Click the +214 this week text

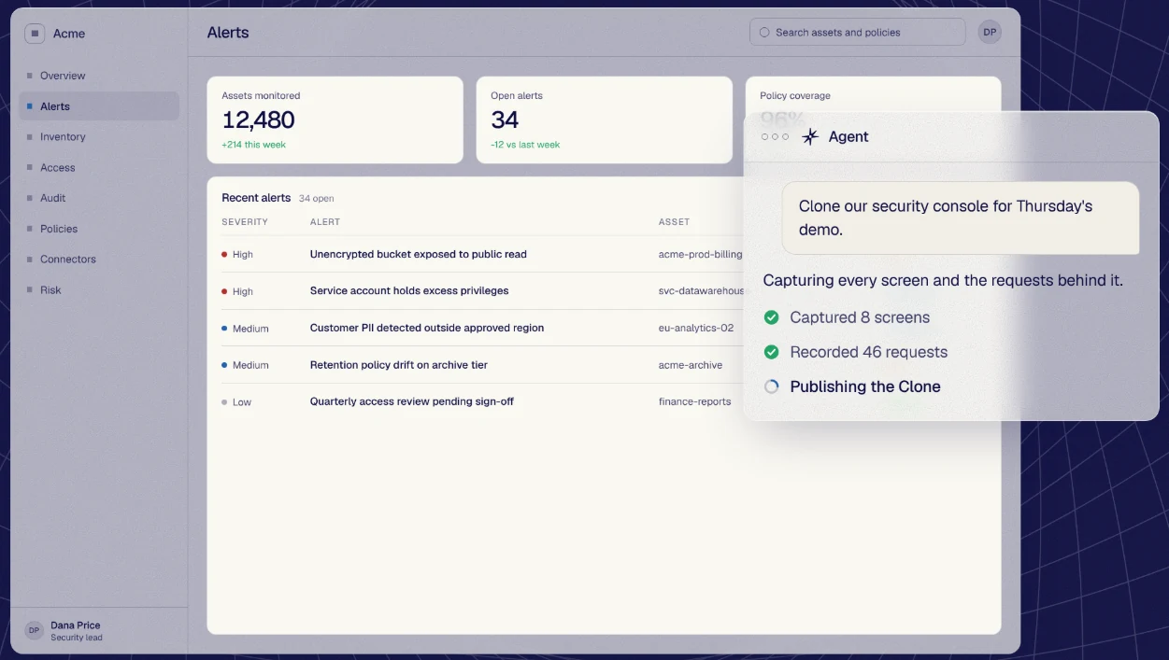(253, 145)
